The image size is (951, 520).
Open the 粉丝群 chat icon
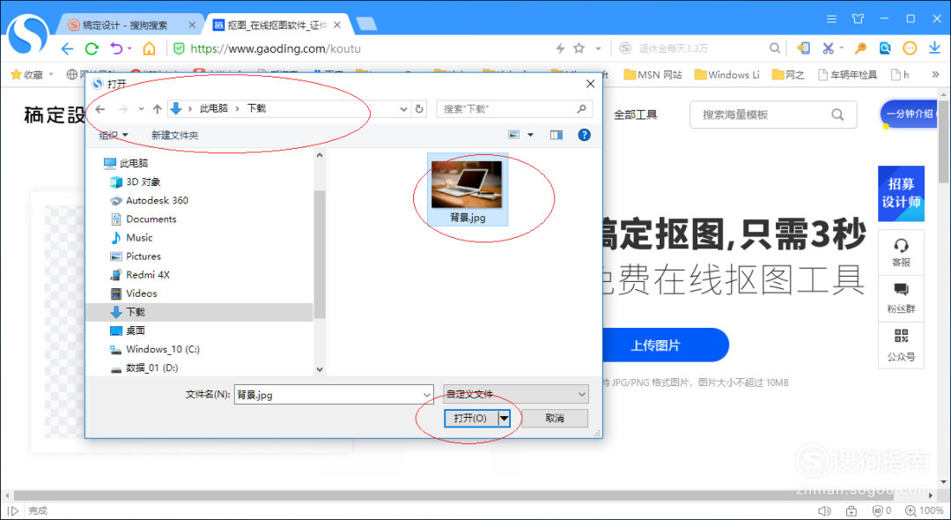click(x=902, y=290)
